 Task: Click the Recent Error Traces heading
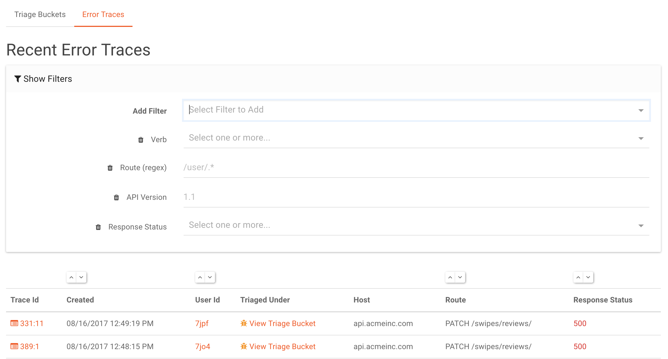(x=78, y=50)
